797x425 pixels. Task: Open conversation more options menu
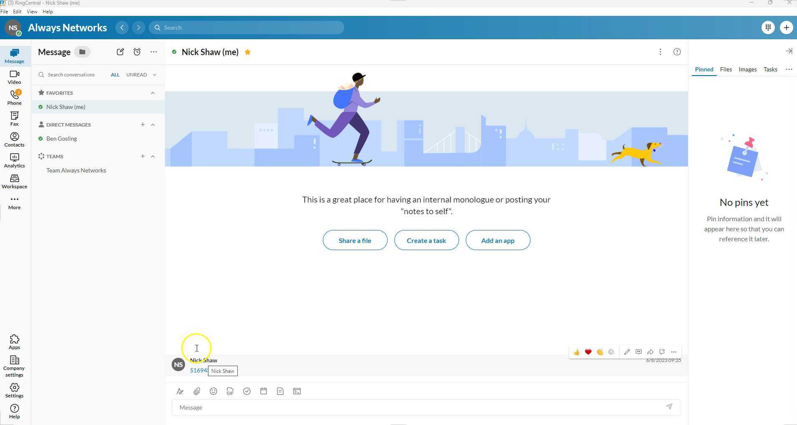[x=660, y=52]
